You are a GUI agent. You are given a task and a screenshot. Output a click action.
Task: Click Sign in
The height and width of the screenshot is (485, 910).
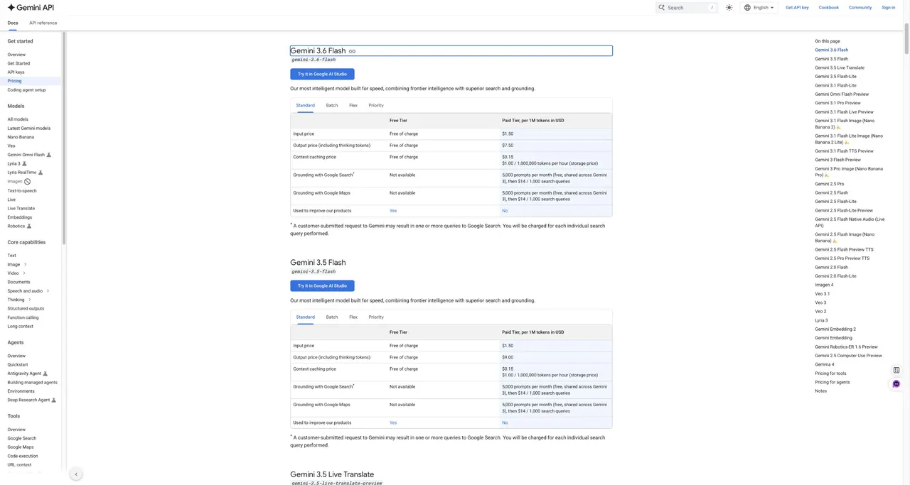pyautogui.click(x=889, y=7)
